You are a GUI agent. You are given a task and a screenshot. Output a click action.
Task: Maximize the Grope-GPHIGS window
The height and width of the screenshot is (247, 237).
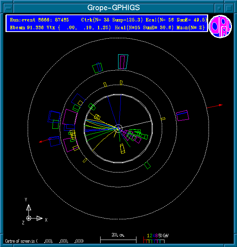click(230, 7)
